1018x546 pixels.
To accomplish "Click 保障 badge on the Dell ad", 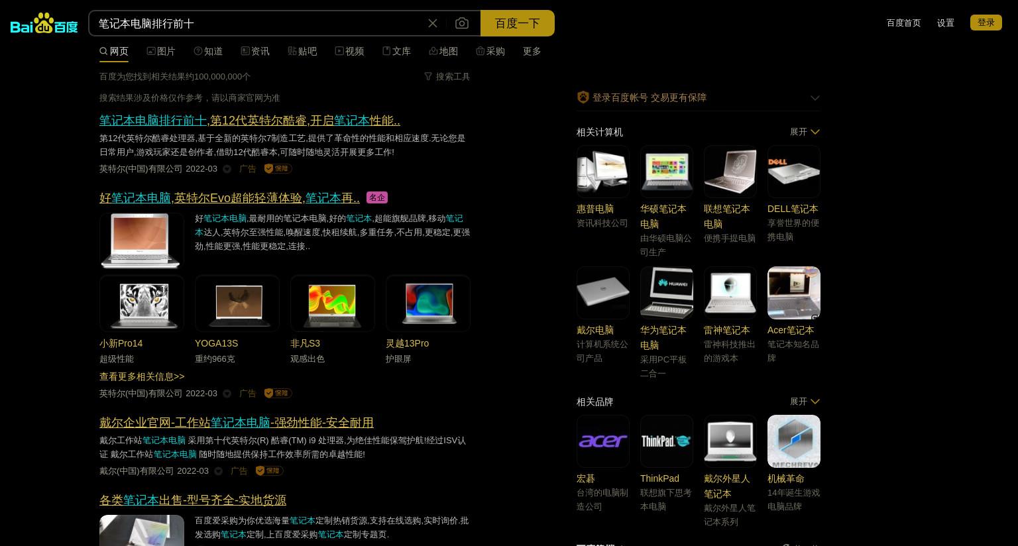I will click(269, 470).
